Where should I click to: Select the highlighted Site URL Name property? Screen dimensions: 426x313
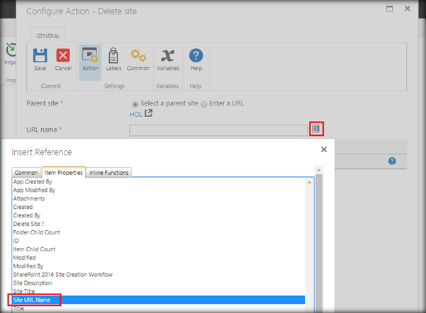click(x=159, y=300)
